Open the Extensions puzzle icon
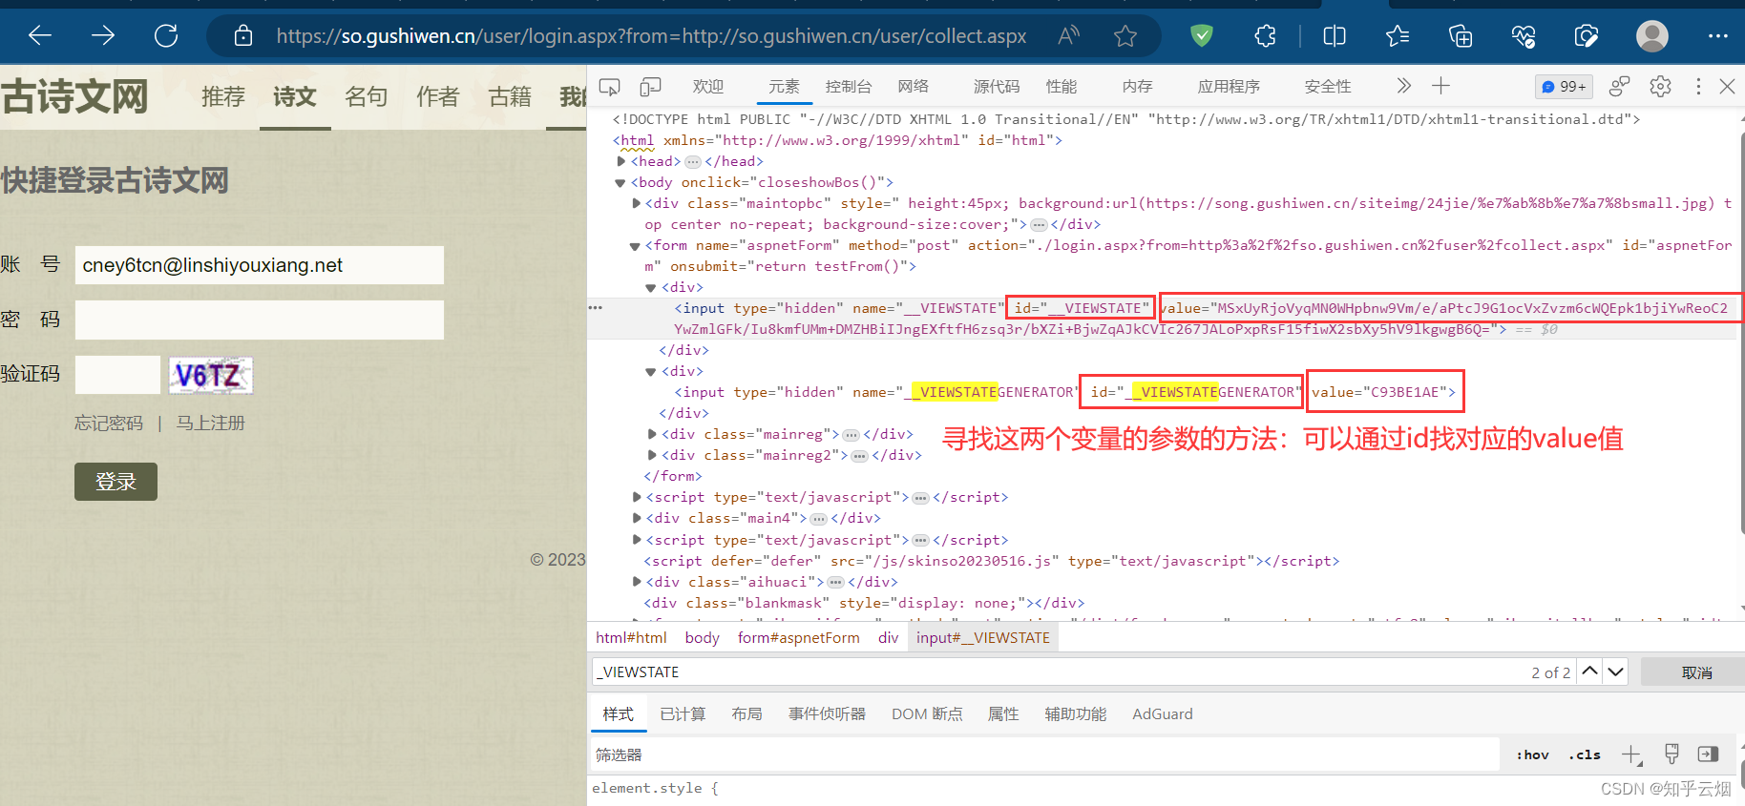Image resolution: width=1745 pixels, height=806 pixels. (1265, 36)
